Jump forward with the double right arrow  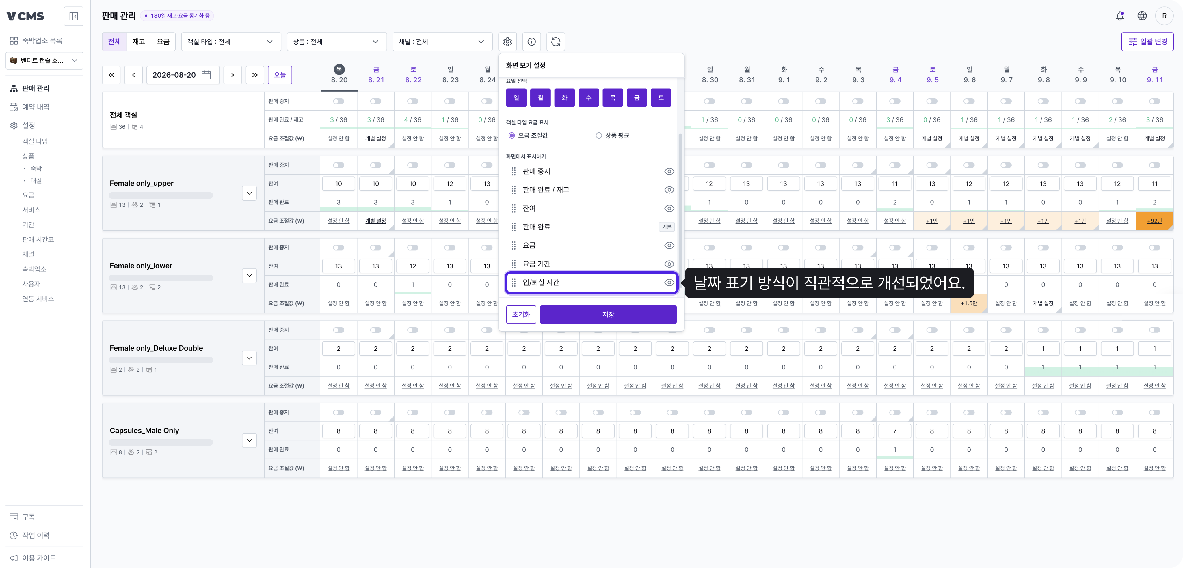coord(255,75)
